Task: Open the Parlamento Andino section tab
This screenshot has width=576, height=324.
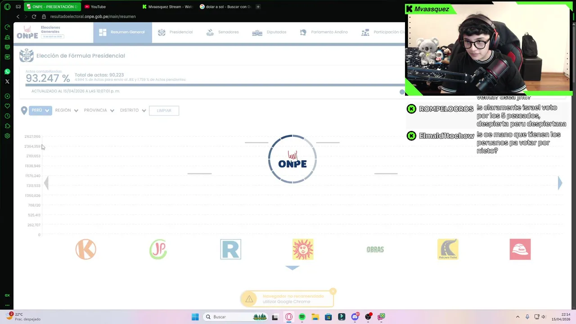Action: click(324, 32)
